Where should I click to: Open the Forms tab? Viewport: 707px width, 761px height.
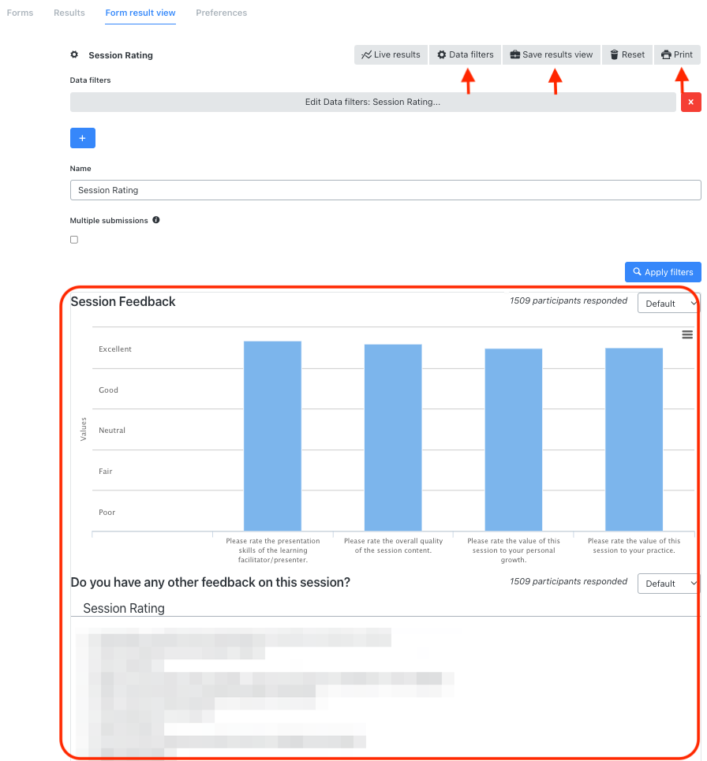coord(20,13)
